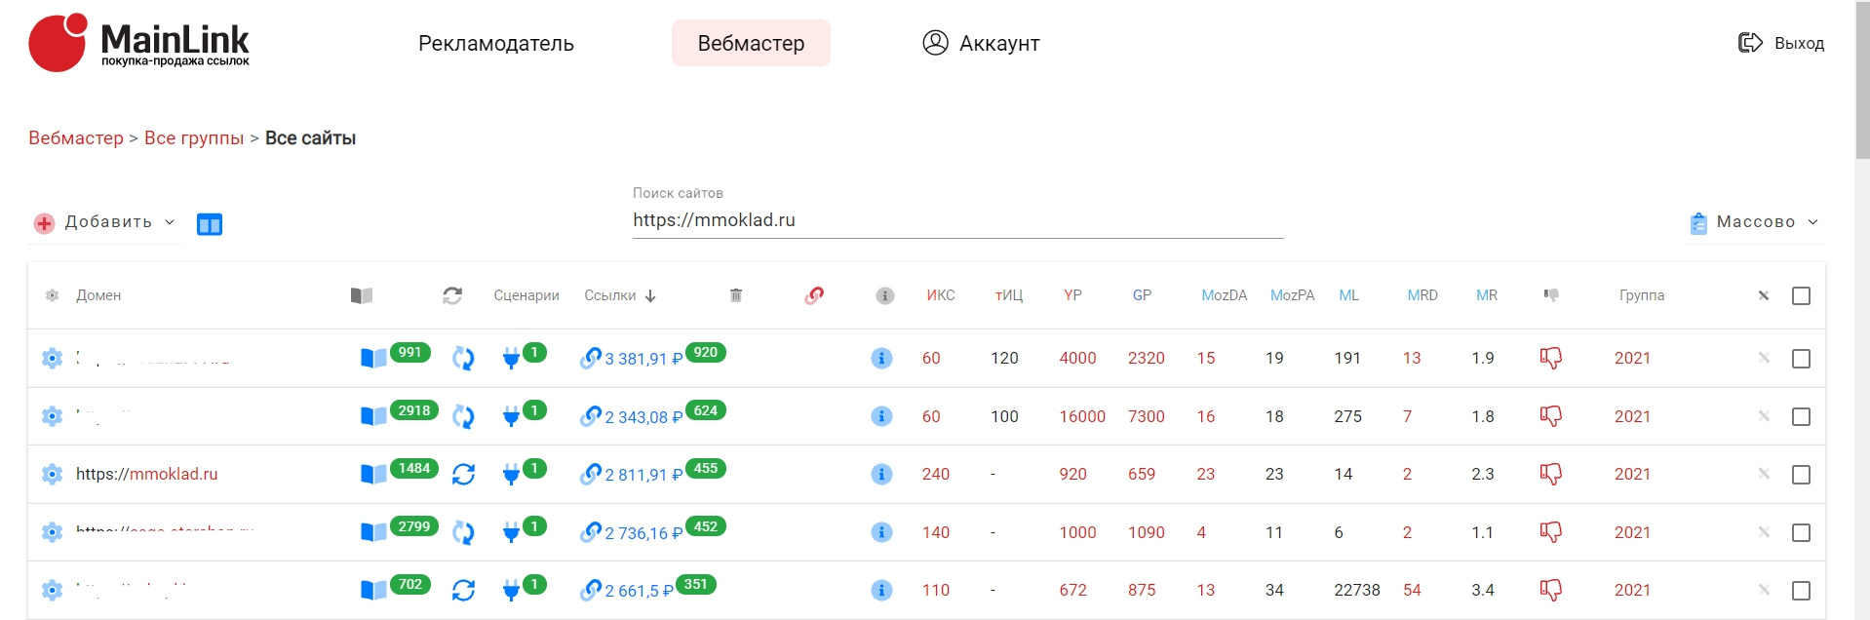Screen dimensions: 1870x620
Task: Check the checkbox for mmoklad.ru row
Action: click(x=1801, y=475)
